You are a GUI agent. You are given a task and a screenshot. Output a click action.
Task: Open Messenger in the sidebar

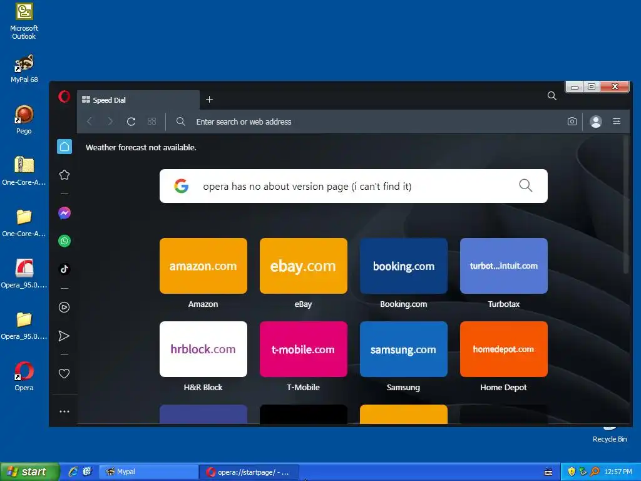point(64,213)
